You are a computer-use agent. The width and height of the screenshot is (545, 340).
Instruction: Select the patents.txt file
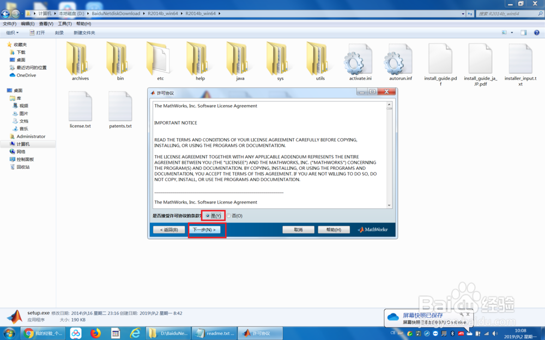point(120,110)
